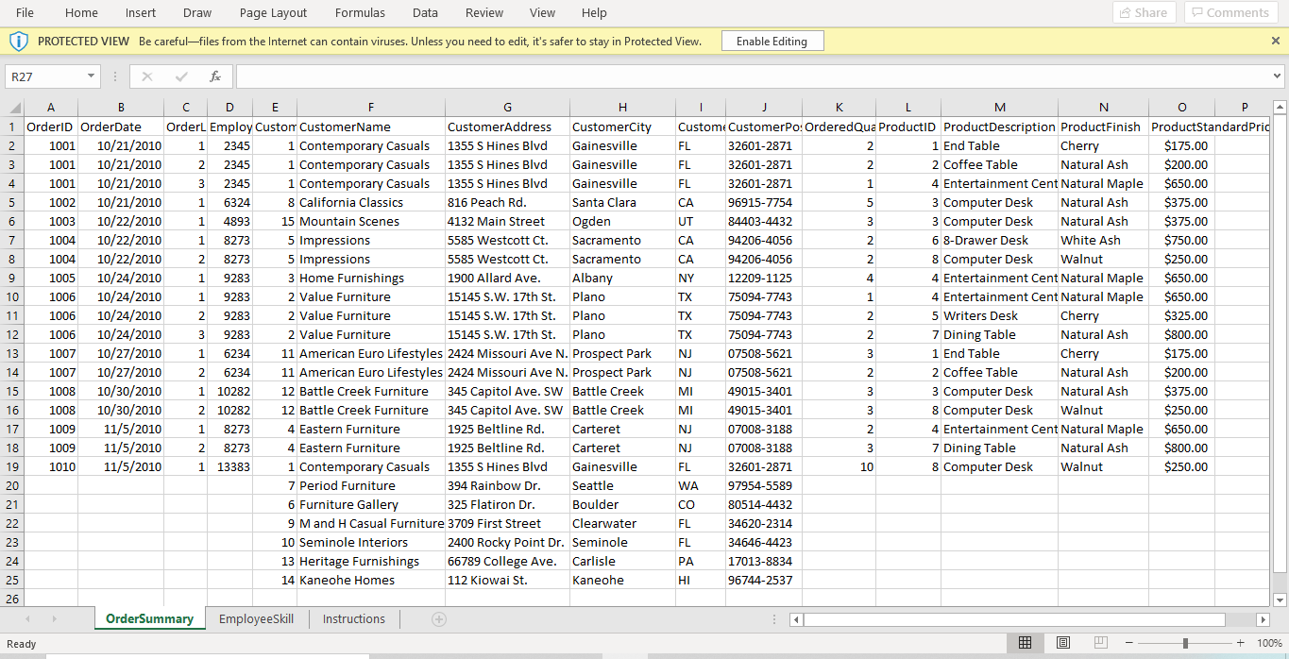Add a new worksheet with the plus icon
Viewport: 1289px width, 659px height.
[438, 619]
